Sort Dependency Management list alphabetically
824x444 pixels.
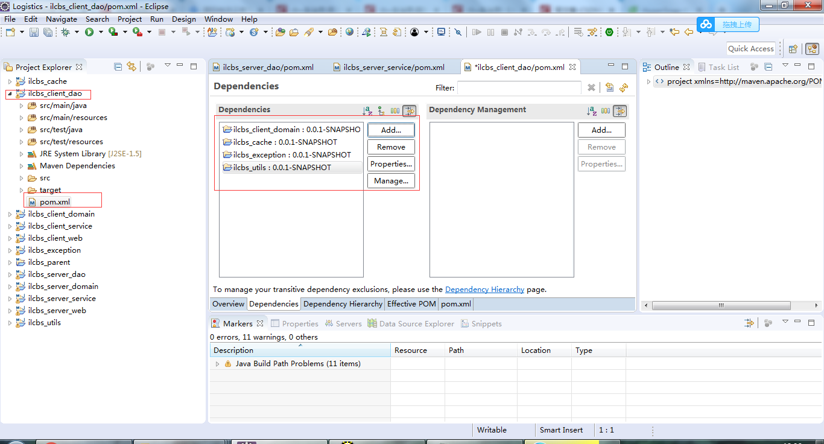click(592, 111)
